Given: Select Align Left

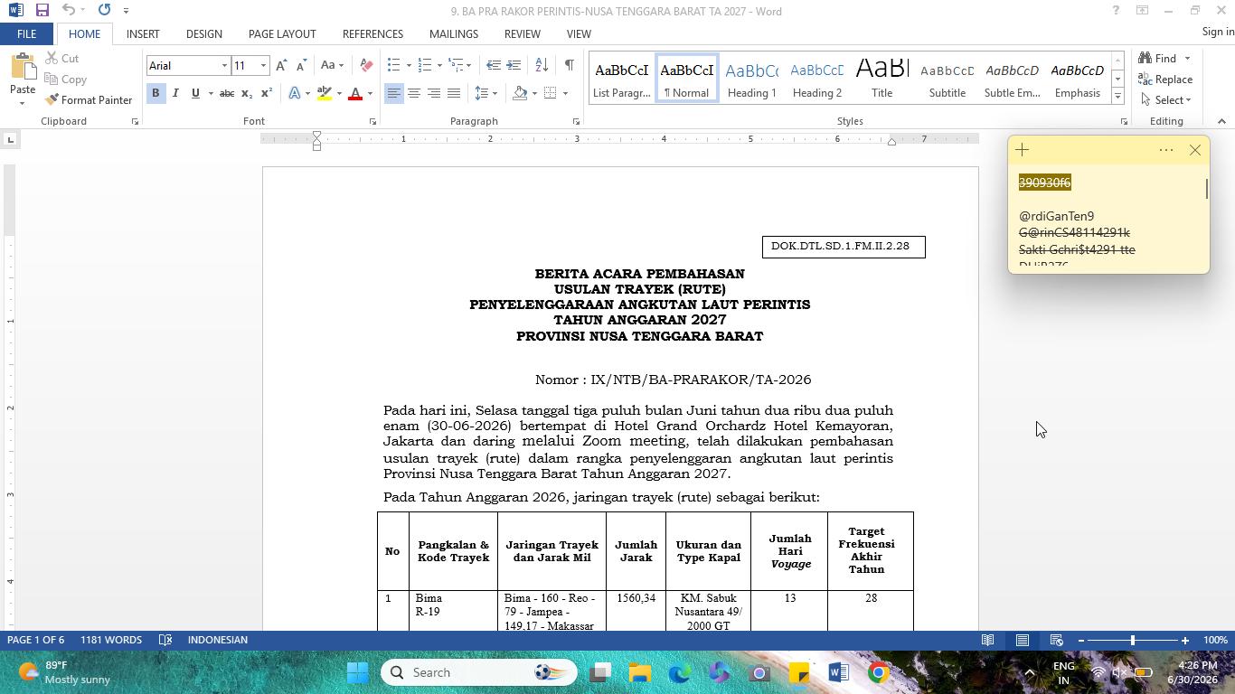Looking at the screenshot, I should pyautogui.click(x=393, y=93).
